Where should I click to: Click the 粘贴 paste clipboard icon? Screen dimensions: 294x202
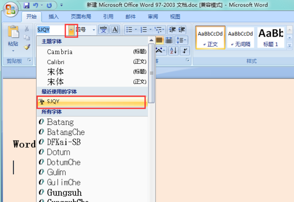tap(13, 31)
